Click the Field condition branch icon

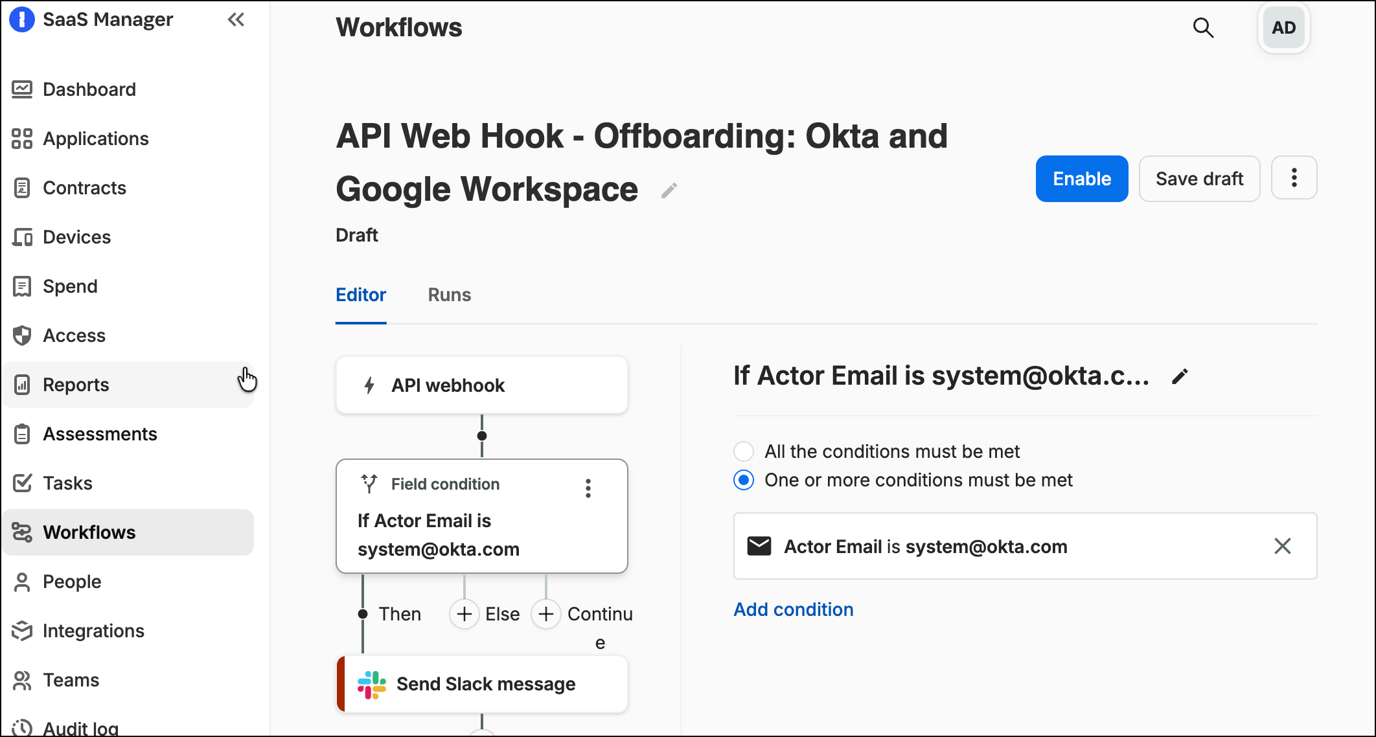pos(369,484)
